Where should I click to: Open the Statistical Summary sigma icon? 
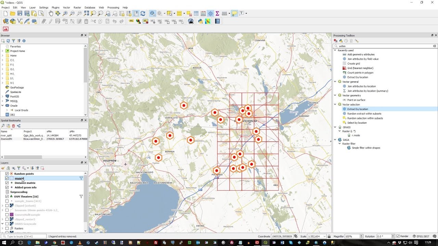(x=217, y=13)
